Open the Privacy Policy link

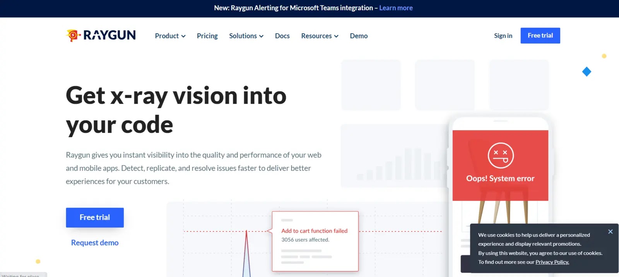pyautogui.click(x=552, y=262)
